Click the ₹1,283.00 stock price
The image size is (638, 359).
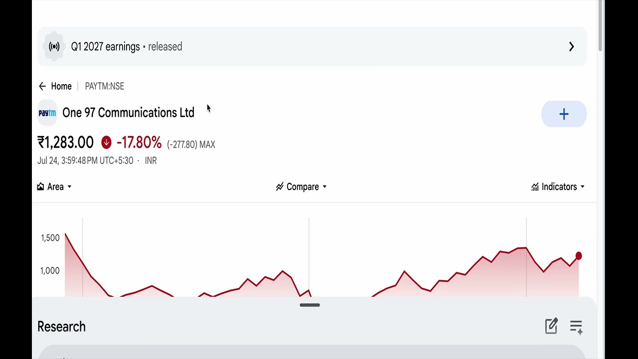65,143
